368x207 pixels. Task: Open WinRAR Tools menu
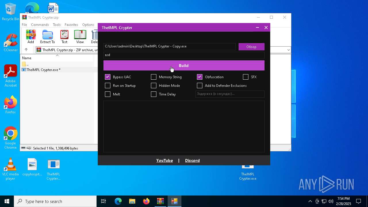pyautogui.click(x=57, y=25)
